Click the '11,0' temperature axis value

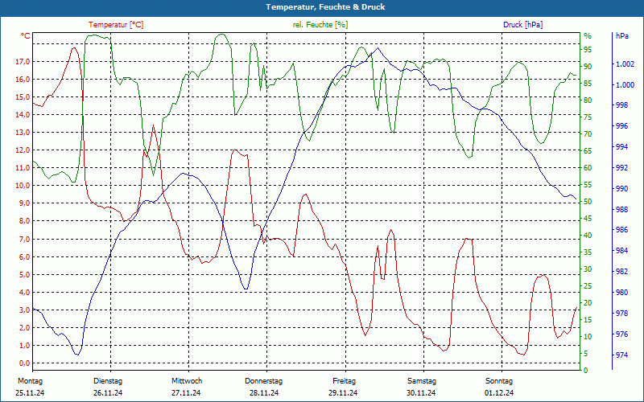23,167
